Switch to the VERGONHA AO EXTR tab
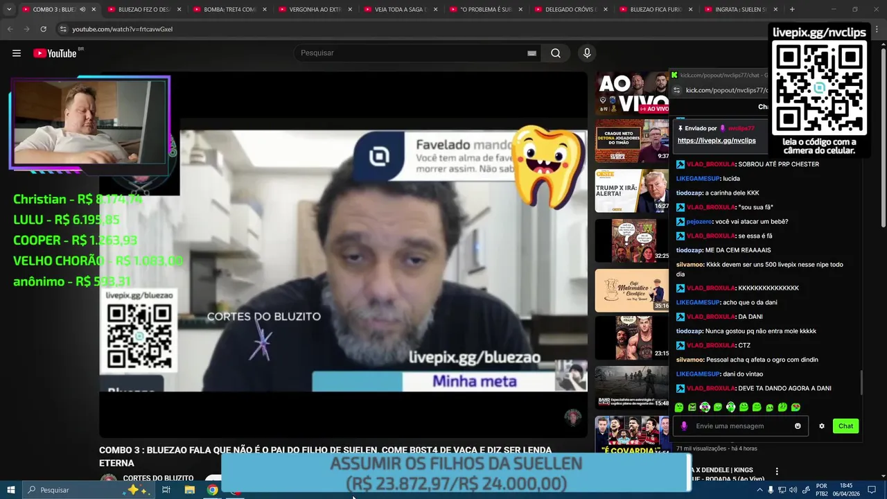Image resolution: width=887 pixels, height=499 pixels. [x=315, y=10]
